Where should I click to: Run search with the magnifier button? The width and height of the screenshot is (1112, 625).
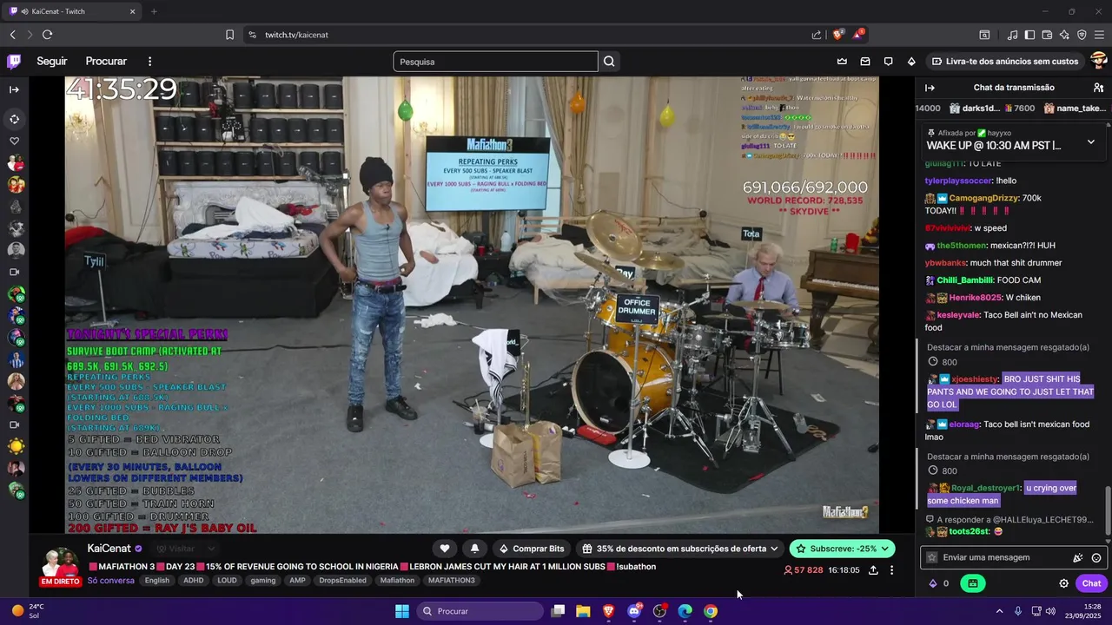pos(609,62)
